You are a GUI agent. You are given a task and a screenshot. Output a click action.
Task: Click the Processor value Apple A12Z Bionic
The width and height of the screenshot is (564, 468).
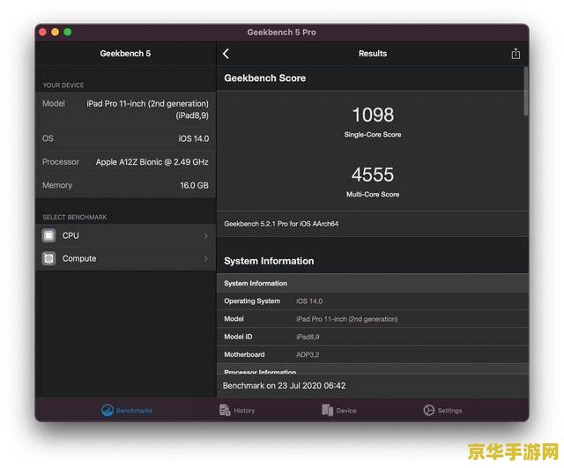pyautogui.click(x=152, y=162)
